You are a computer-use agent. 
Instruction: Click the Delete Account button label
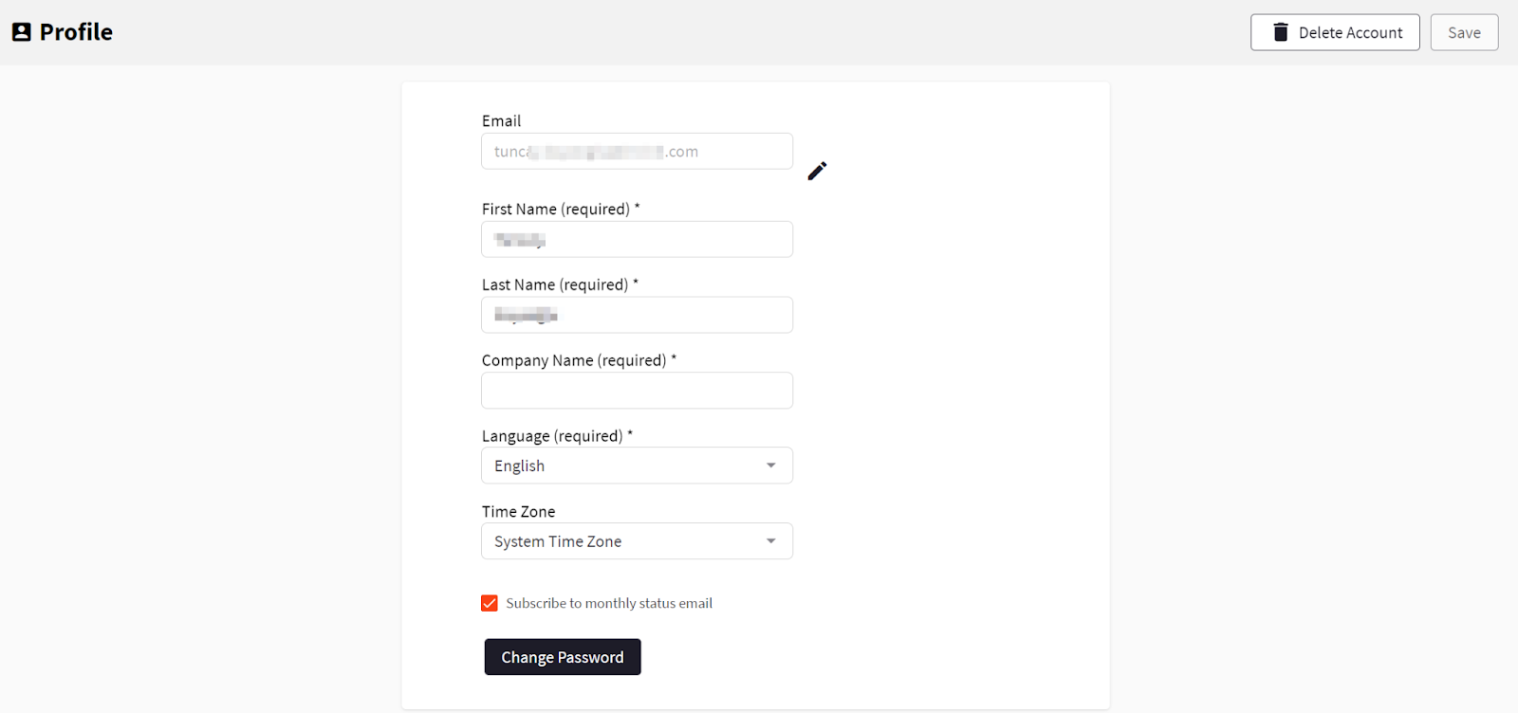[x=1350, y=32]
